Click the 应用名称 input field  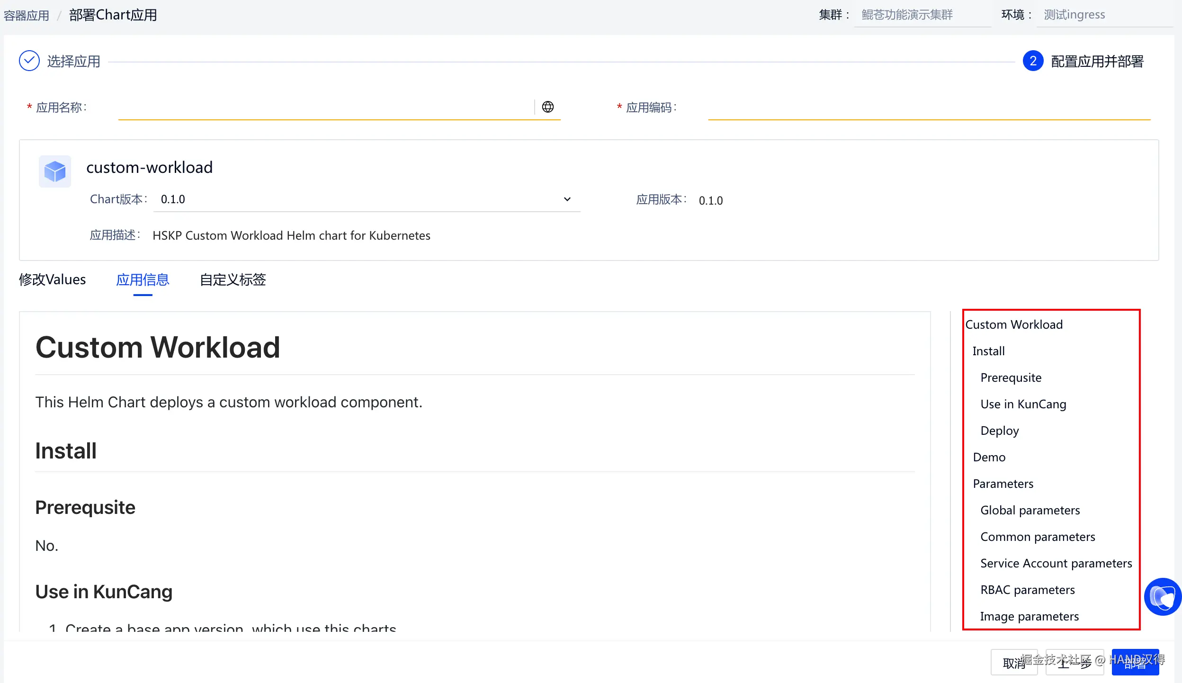(x=325, y=108)
